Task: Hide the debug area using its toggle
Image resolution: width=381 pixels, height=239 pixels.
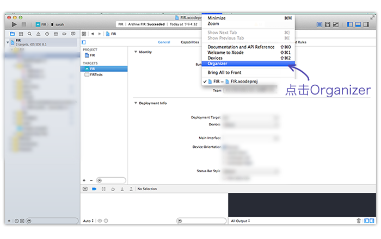Action: coord(85,189)
